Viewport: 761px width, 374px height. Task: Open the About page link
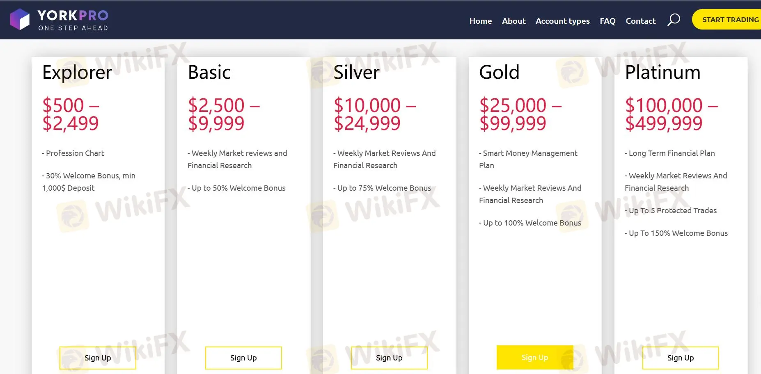point(514,21)
